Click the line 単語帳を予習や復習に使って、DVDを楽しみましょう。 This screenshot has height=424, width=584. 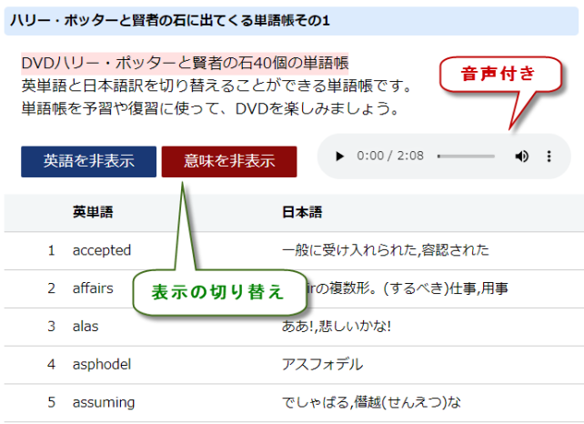210,109
